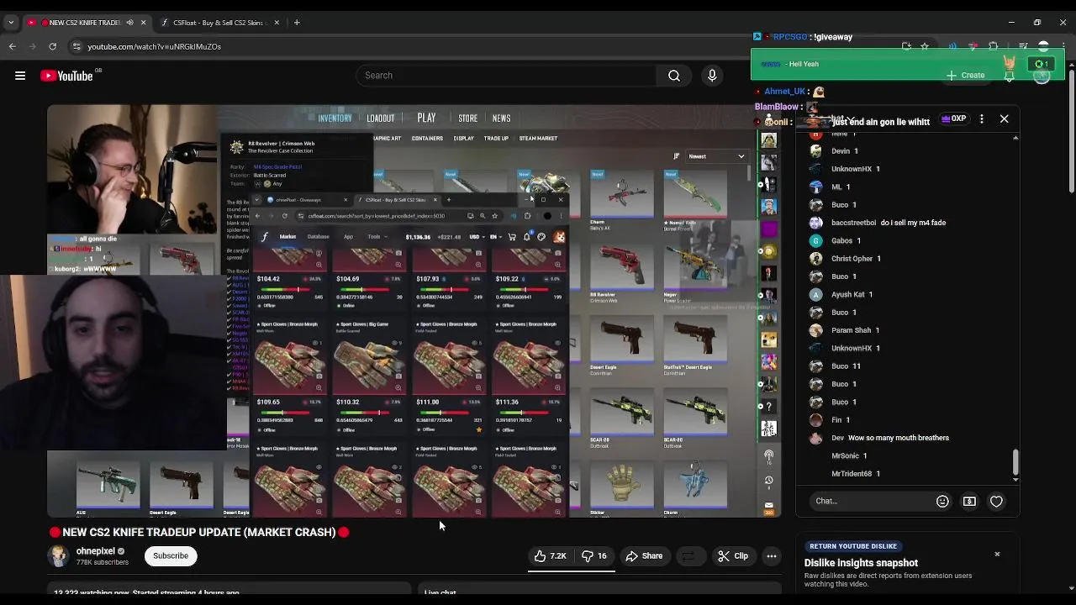The image size is (1076, 605).
Task: Select PLAY tab in the stream
Action: click(x=426, y=118)
